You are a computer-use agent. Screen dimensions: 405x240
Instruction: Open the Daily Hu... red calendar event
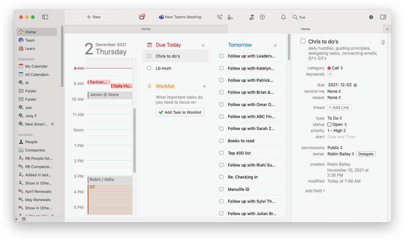tap(122, 86)
